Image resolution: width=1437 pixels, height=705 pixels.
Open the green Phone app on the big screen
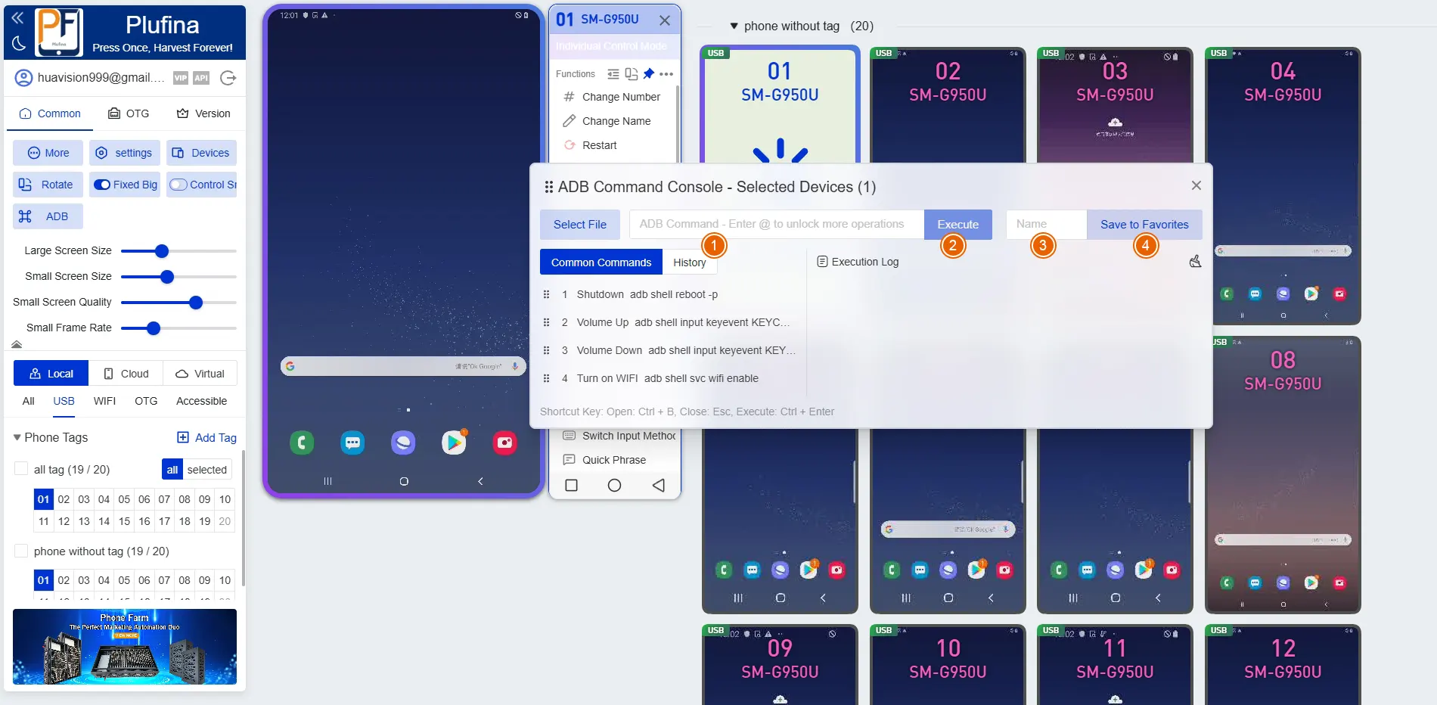point(302,442)
